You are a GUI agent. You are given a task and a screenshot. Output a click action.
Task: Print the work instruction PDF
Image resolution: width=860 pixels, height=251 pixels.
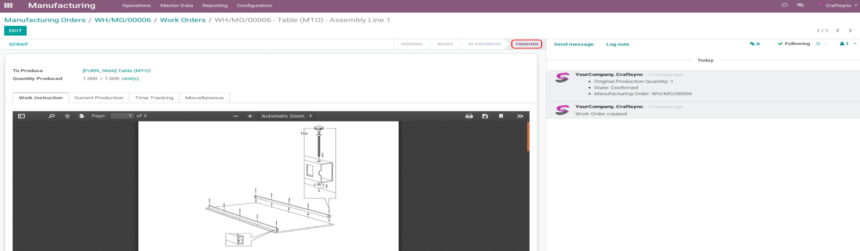[x=469, y=116]
